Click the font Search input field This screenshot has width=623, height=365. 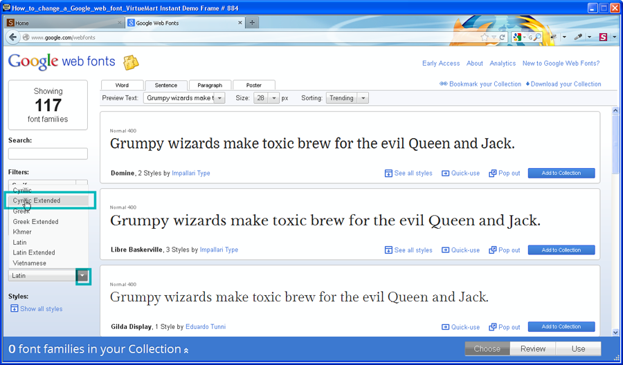click(x=48, y=153)
